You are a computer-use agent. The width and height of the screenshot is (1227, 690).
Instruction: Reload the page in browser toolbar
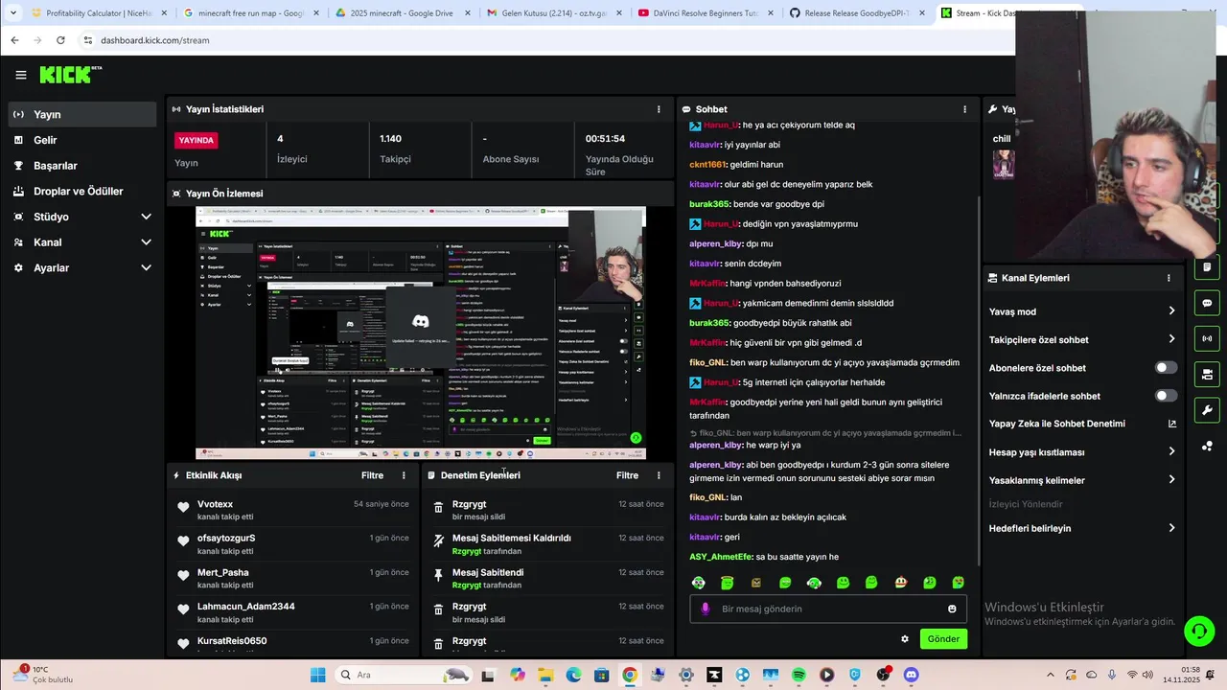click(60, 40)
